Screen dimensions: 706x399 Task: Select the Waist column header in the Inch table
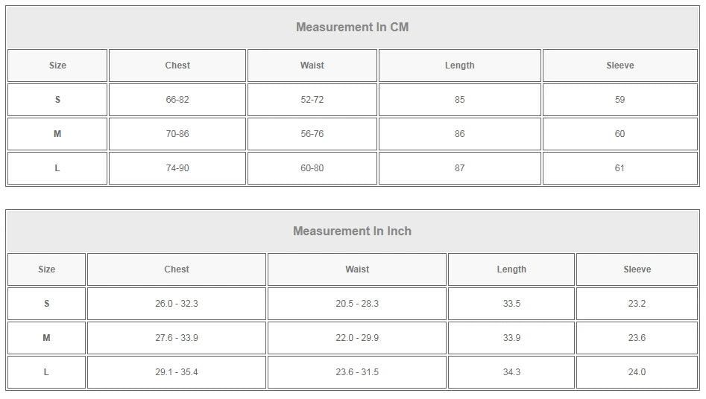[x=357, y=269]
